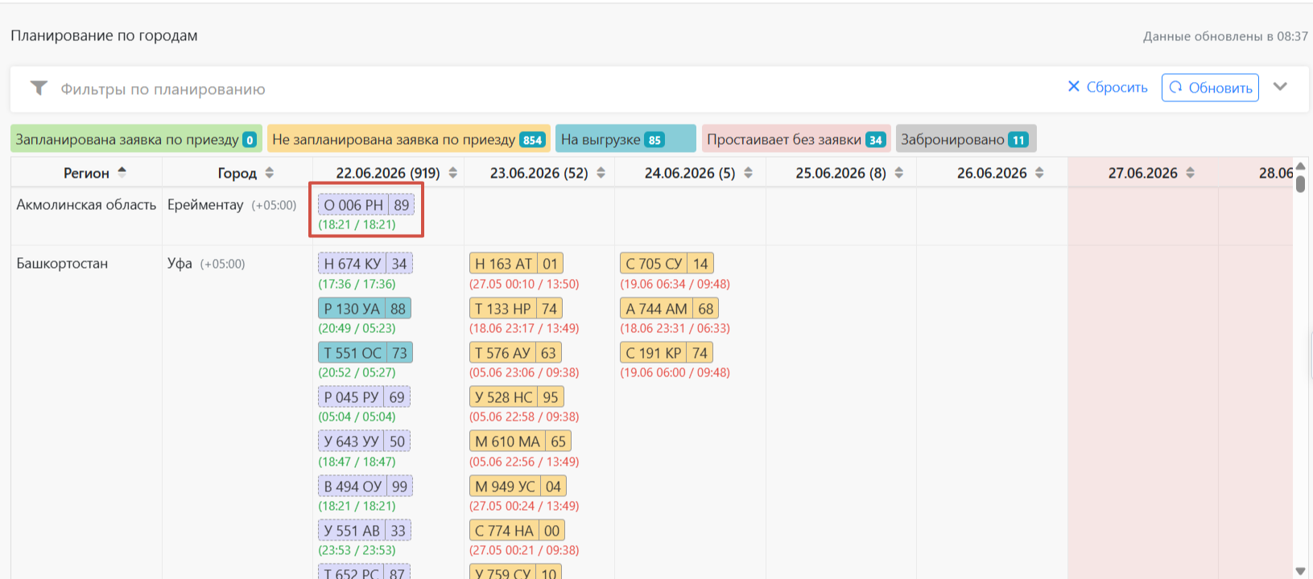This screenshot has width=1313, height=579.
Task: Select Простаивает без заявки legend chip
Action: tap(795, 139)
